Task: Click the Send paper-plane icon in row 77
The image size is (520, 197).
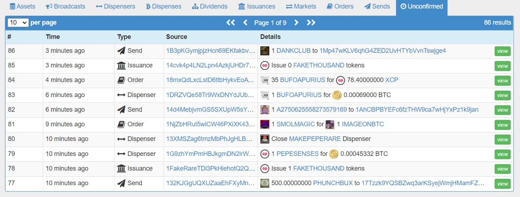Action: click(x=121, y=183)
